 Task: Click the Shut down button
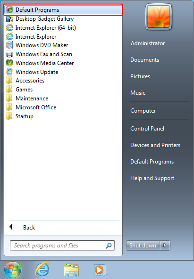[x=143, y=246]
